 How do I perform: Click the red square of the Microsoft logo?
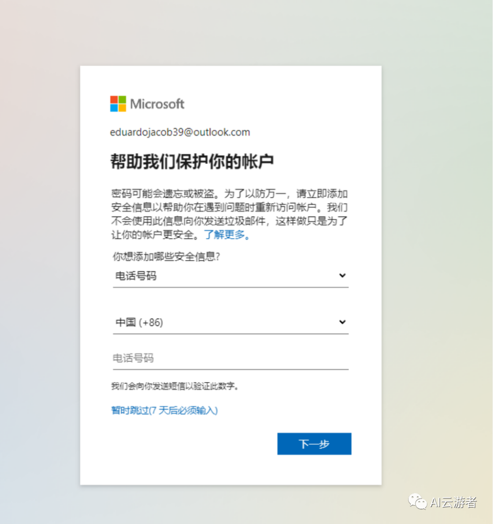click(x=114, y=100)
